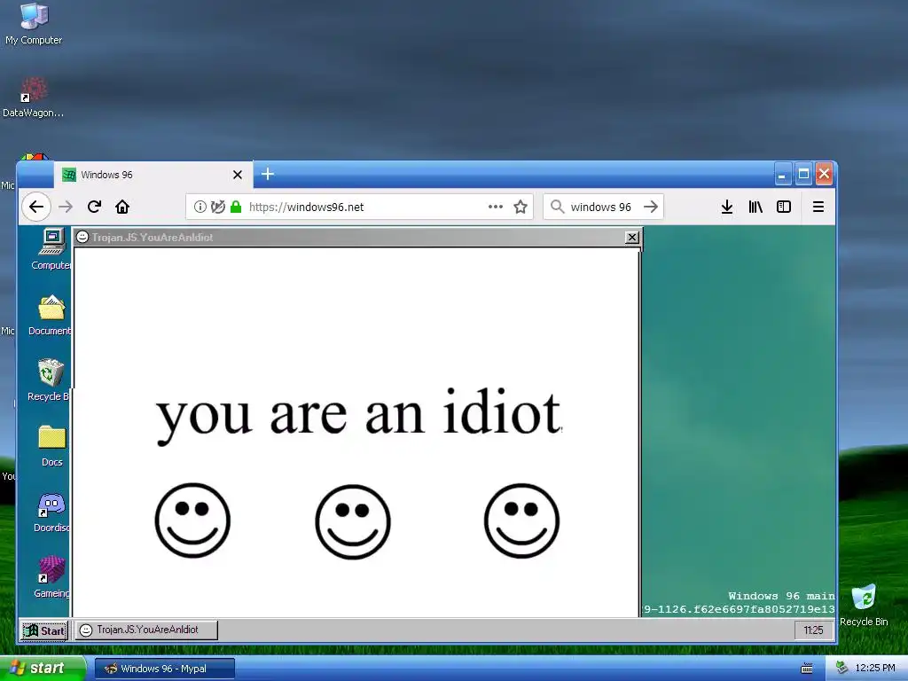Close the Windows 96 tab
The image size is (908, 681).
click(x=238, y=175)
